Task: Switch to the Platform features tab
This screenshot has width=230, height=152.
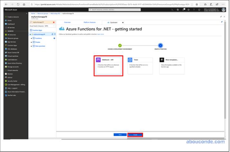Action: (90, 22)
